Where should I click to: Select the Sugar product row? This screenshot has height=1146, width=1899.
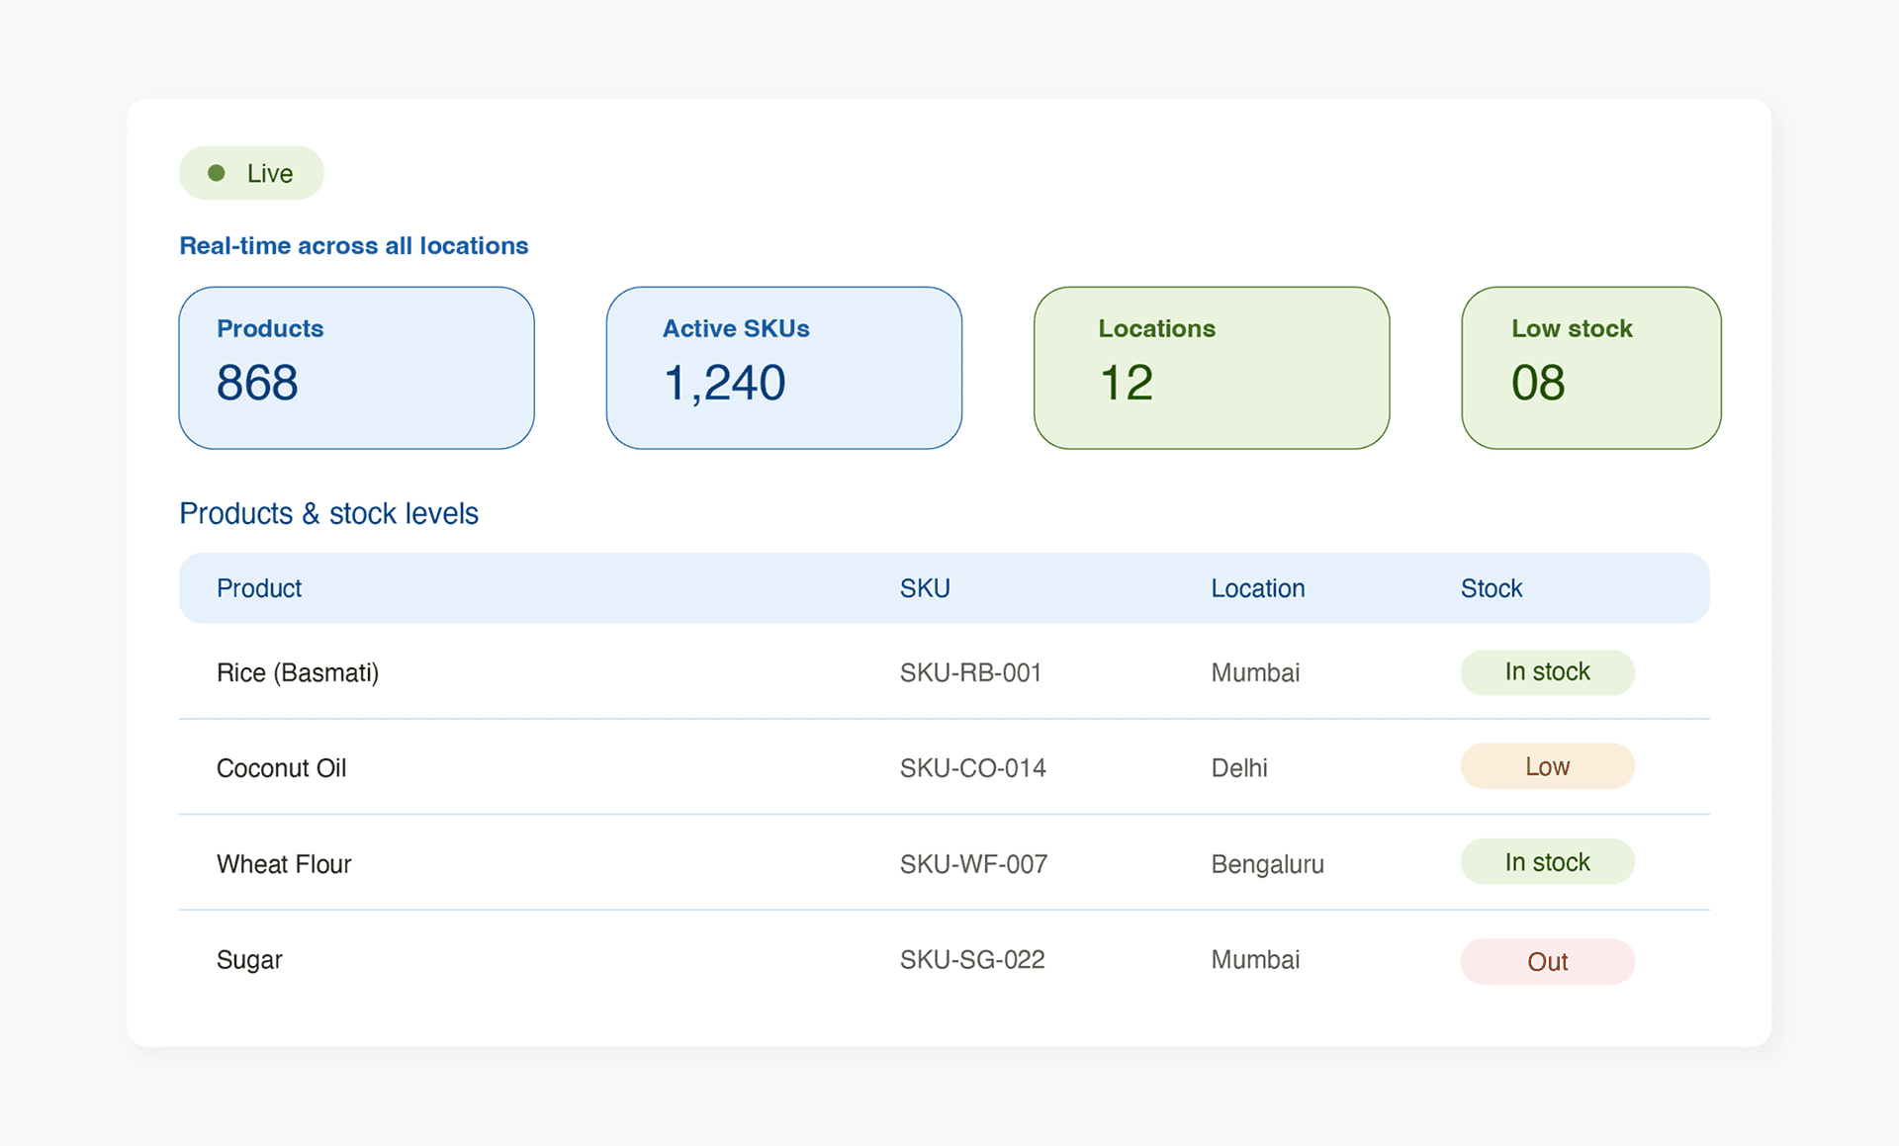pos(944,959)
